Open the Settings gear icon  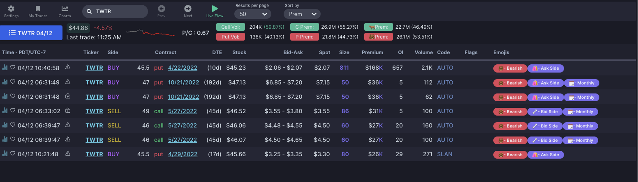11,9
